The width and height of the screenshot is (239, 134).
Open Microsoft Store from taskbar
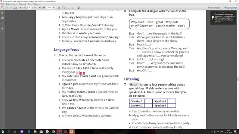point(41,131)
